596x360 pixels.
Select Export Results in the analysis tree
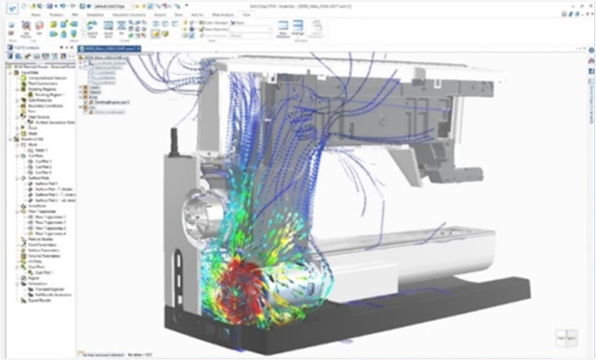click(39, 301)
